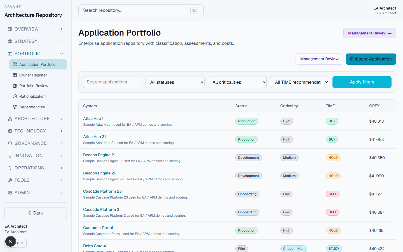Click the Overview grid icon in sidebar
The image size is (403, 252).
[x=10, y=29]
